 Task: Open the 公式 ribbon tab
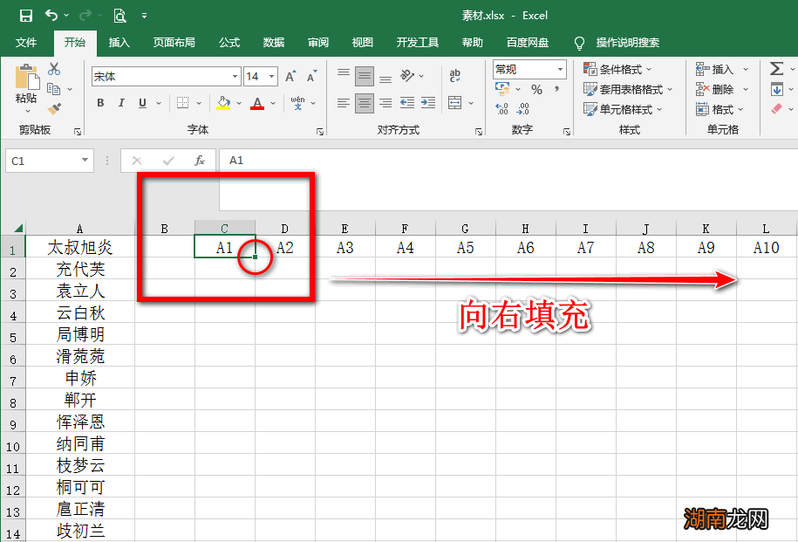tap(229, 43)
